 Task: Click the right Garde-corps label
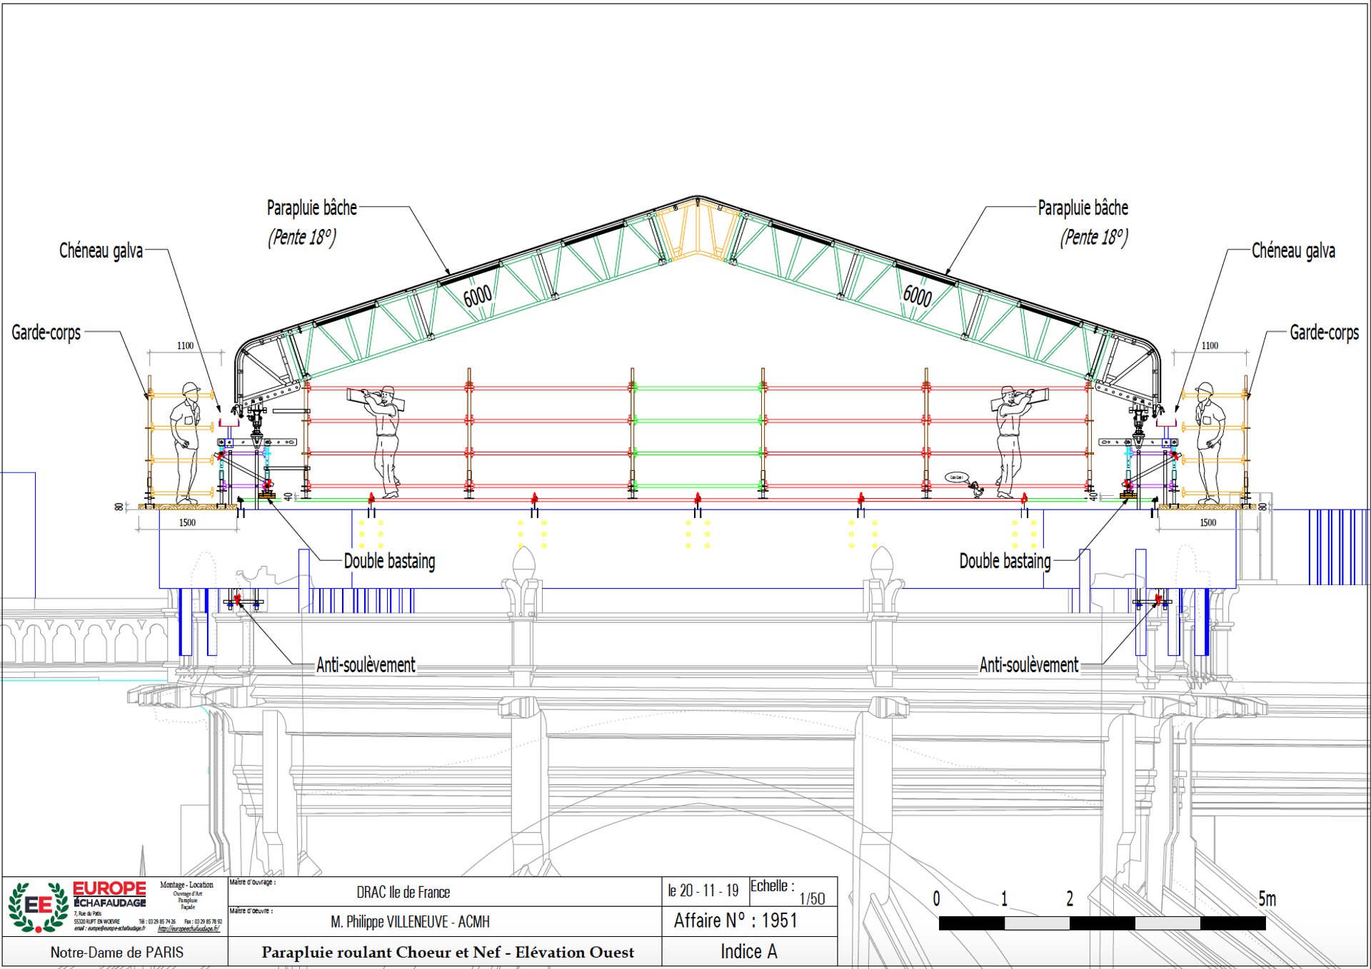point(1324,333)
